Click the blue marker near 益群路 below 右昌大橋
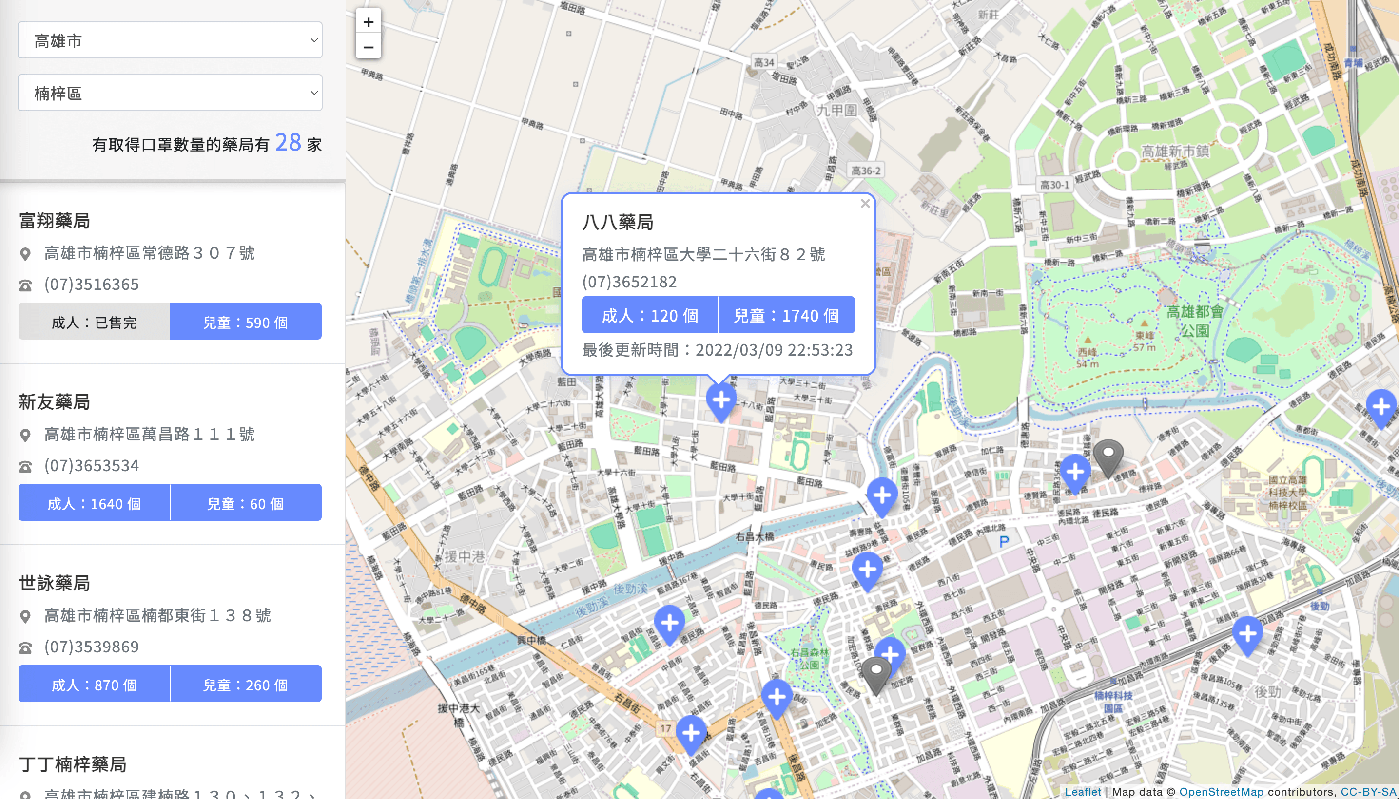 (x=868, y=572)
